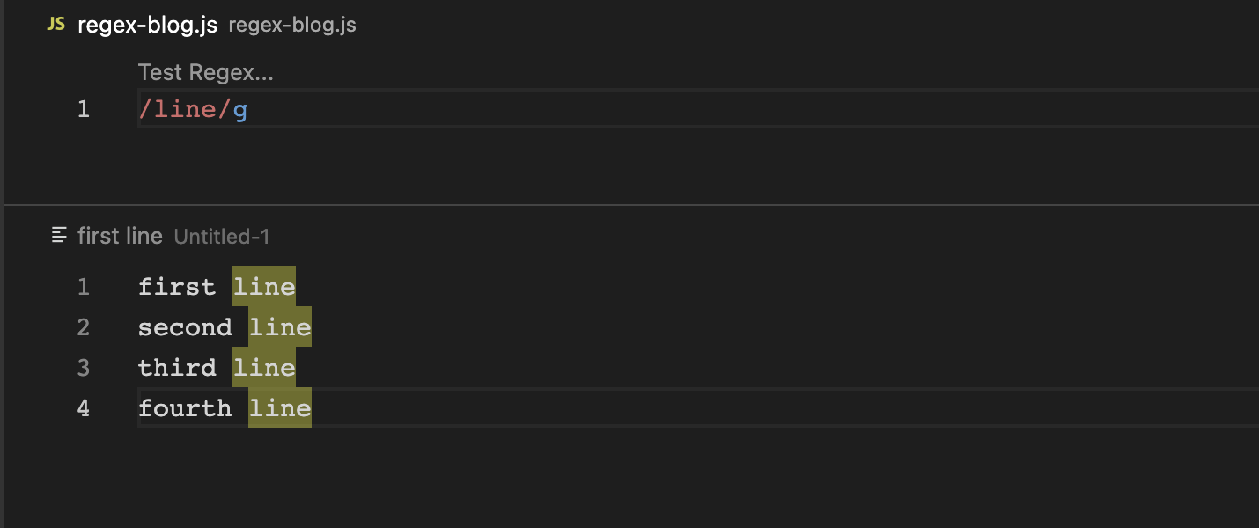Select the "first line" editor title
Screen dimensions: 1259x528
tap(120, 236)
